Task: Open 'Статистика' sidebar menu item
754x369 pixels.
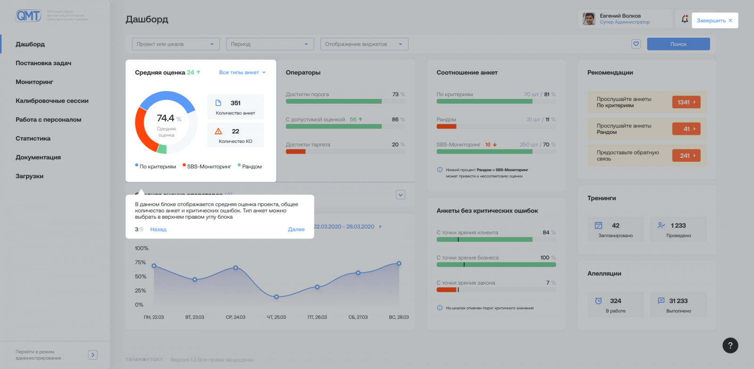Action: 33,139
